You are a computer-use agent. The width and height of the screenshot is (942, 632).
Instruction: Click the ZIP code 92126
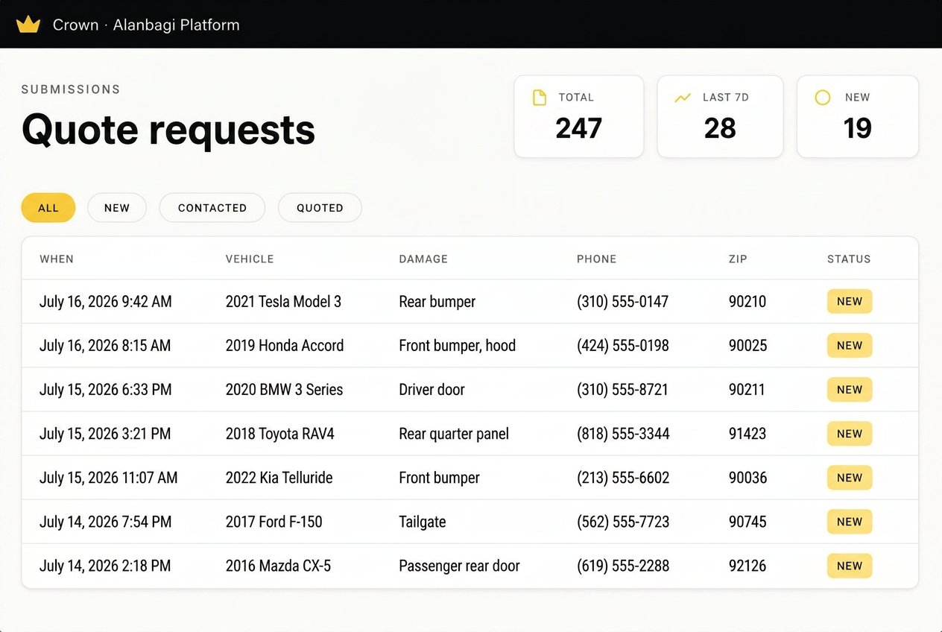coord(747,566)
